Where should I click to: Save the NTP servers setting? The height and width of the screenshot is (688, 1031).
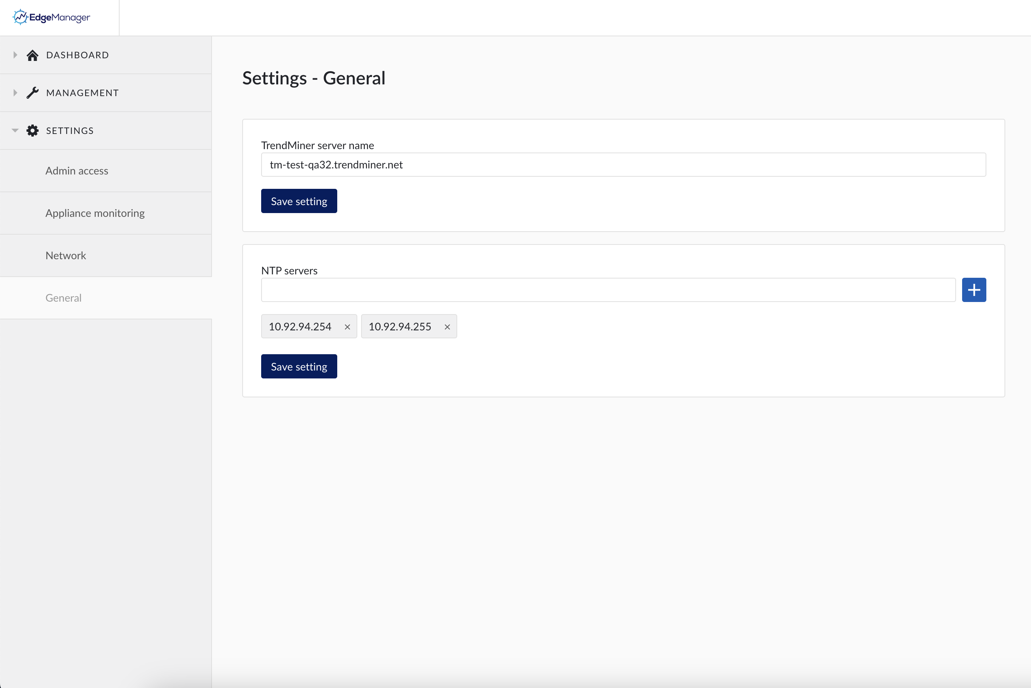(299, 366)
